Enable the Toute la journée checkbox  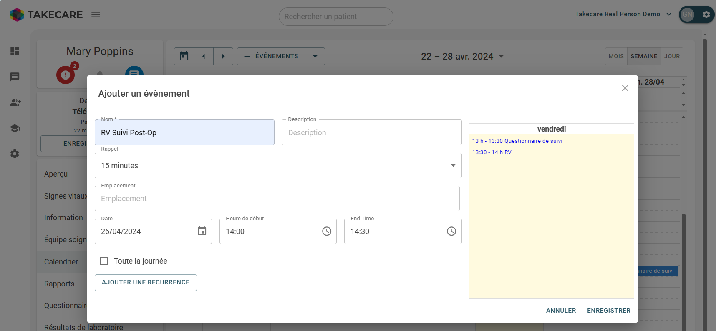click(104, 261)
